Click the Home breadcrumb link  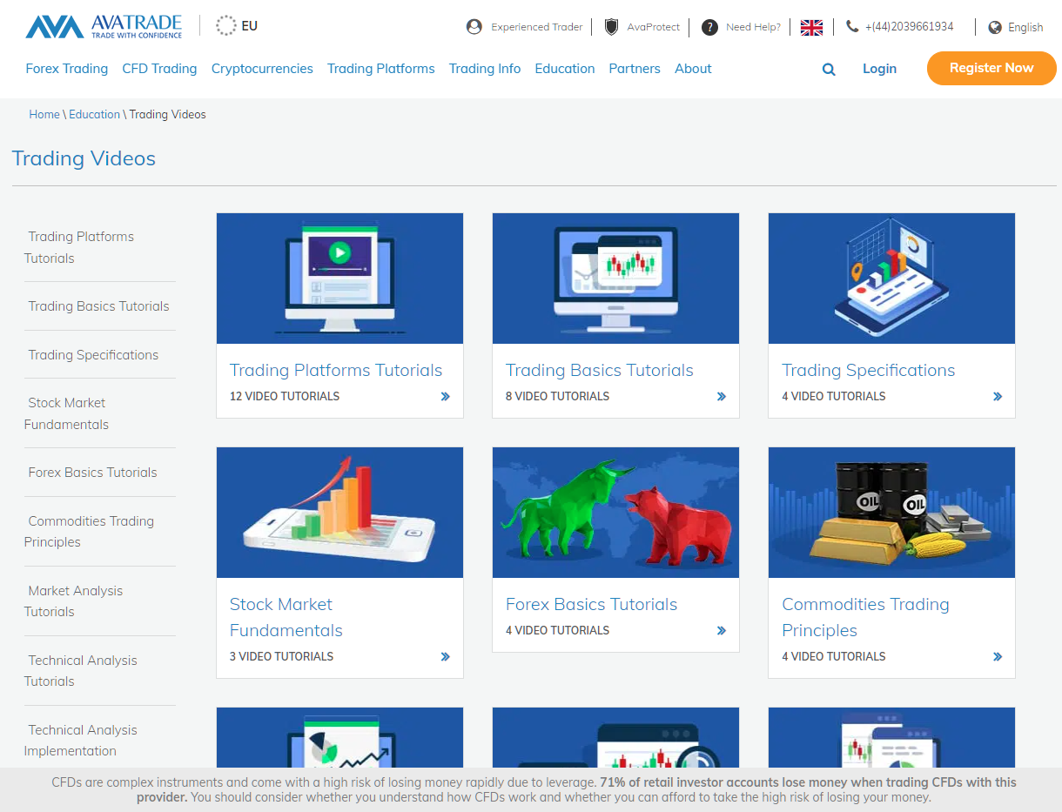pos(44,114)
